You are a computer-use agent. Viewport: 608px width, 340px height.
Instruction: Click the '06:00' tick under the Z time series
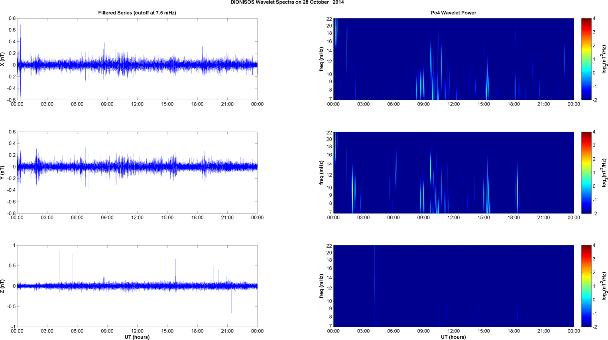pyautogui.click(x=77, y=331)
